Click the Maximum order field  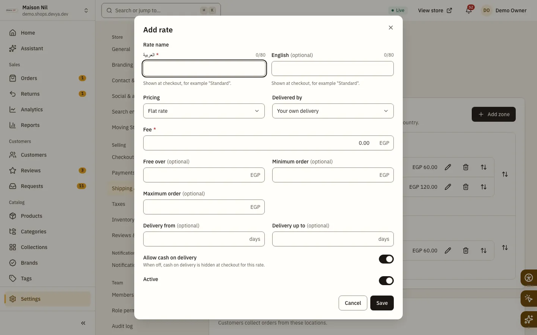[204, 207]
